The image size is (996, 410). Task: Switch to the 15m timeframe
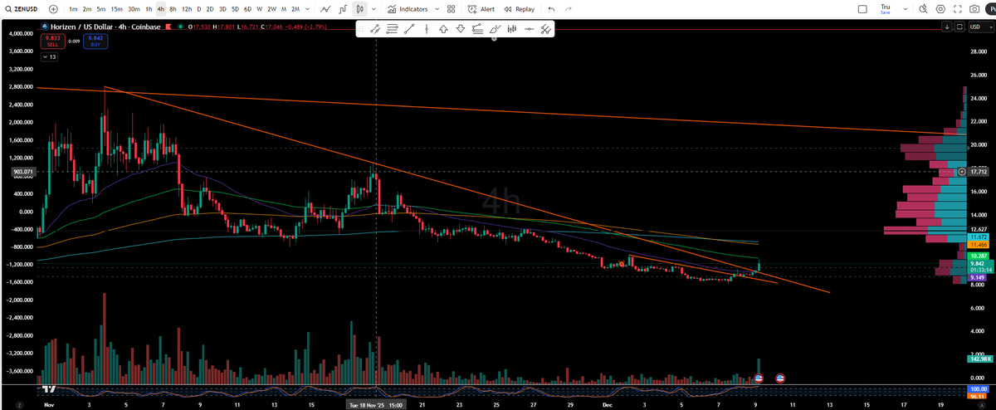pyautogui.click(x=116, y=9)
